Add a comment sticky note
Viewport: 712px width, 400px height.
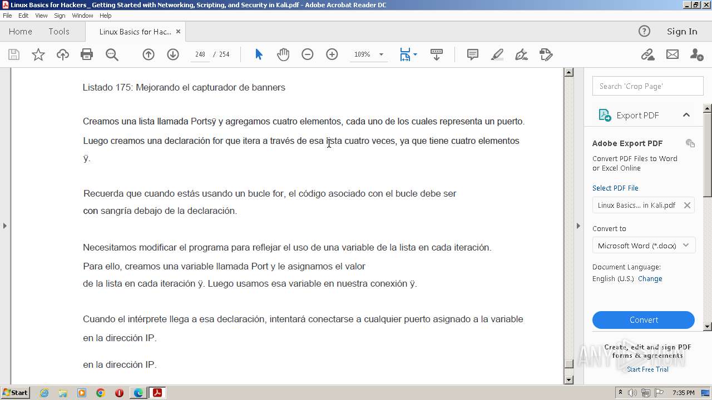coord(473,54)
